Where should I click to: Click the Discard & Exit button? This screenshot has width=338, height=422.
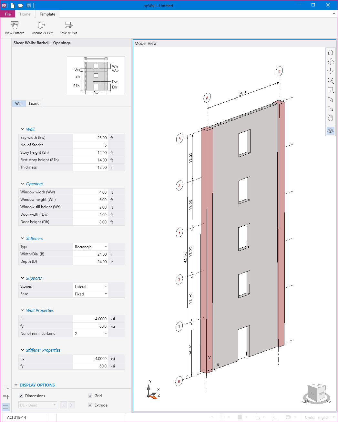(42, 28)
